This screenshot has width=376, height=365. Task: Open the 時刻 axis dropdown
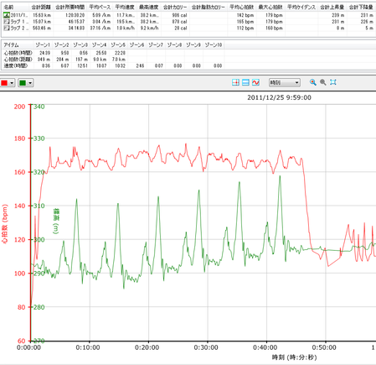point(285,82)
